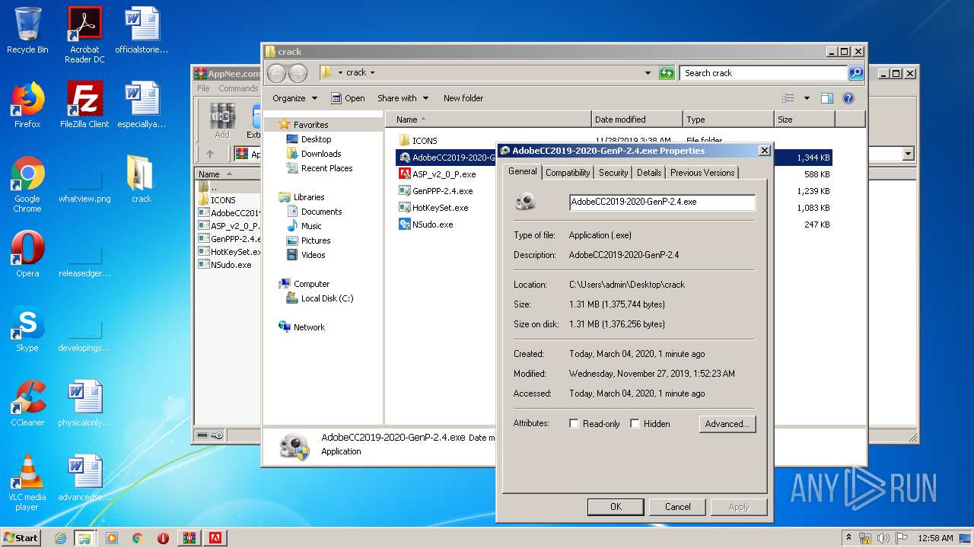Viewport: 974px width, 548px height.
Task: Select whatview.png desktop file
Action: 84,186
